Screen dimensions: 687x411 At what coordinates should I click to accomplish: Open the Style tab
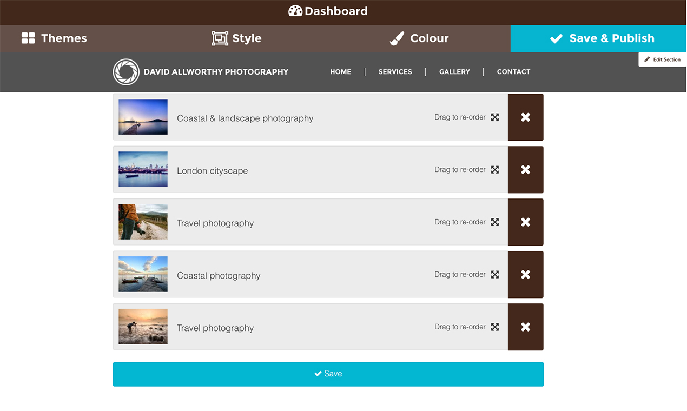click(236, 38)
